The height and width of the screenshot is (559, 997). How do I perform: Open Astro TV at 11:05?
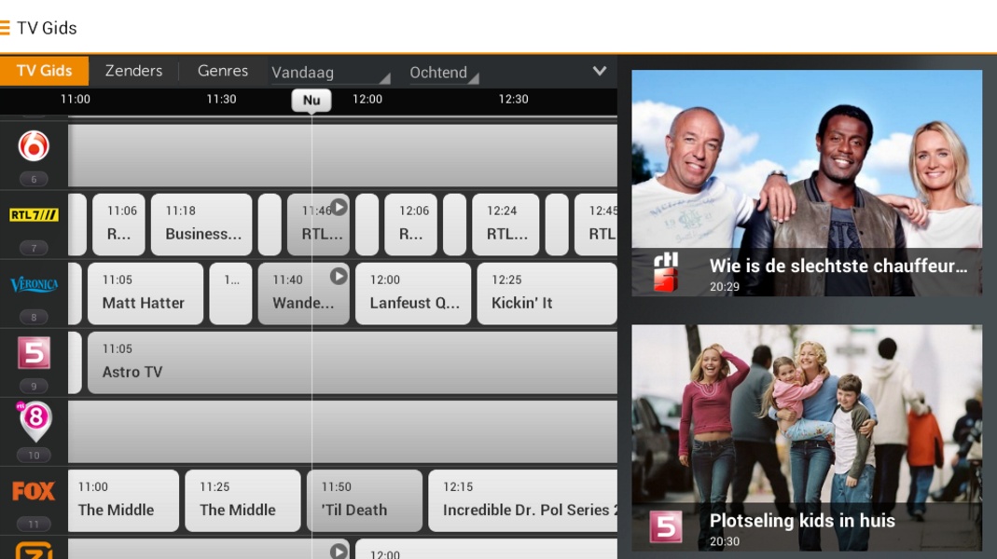353,362
